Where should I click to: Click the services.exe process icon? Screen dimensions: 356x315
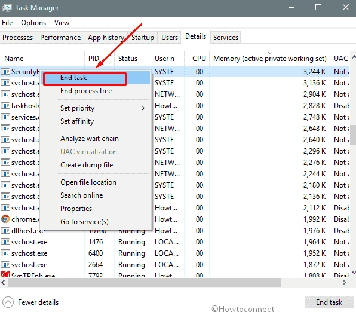5,117
